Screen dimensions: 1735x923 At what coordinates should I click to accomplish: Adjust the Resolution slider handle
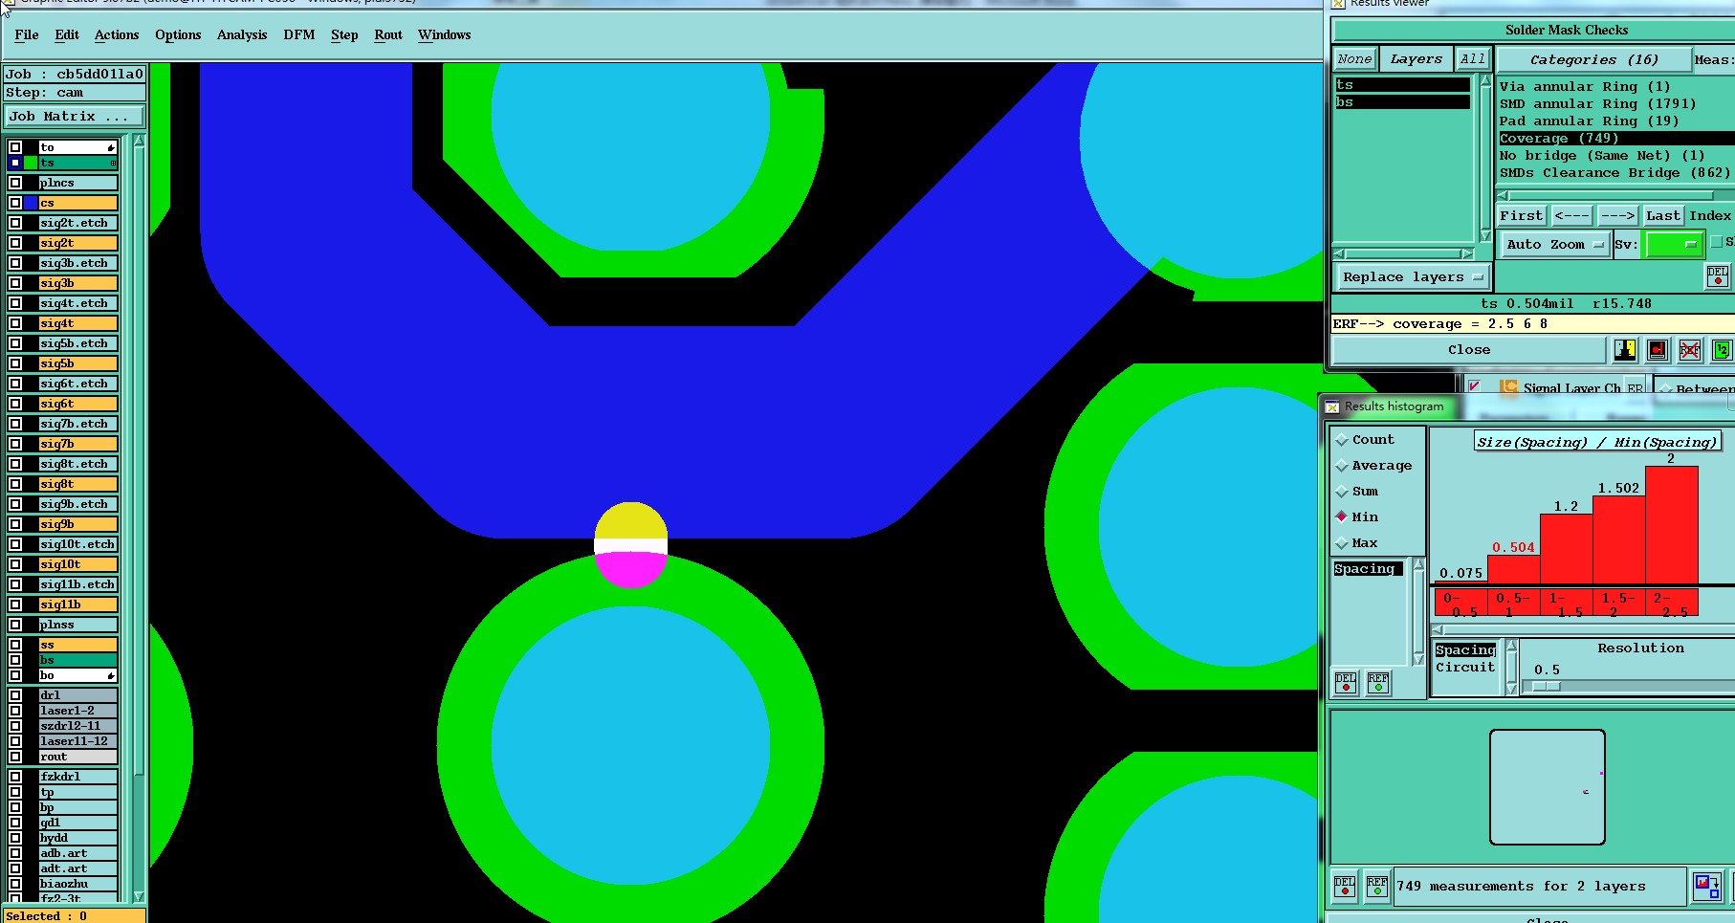pos(1547,687)
